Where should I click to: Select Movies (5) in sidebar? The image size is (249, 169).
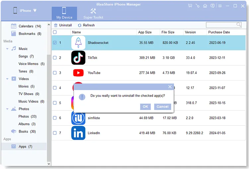tap(26, 86)
